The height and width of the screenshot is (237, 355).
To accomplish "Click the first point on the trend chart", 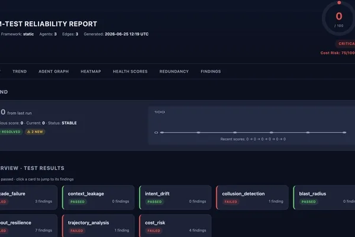I will point(162,133).
